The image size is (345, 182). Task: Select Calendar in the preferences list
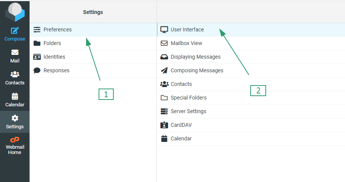pos(181,138)
